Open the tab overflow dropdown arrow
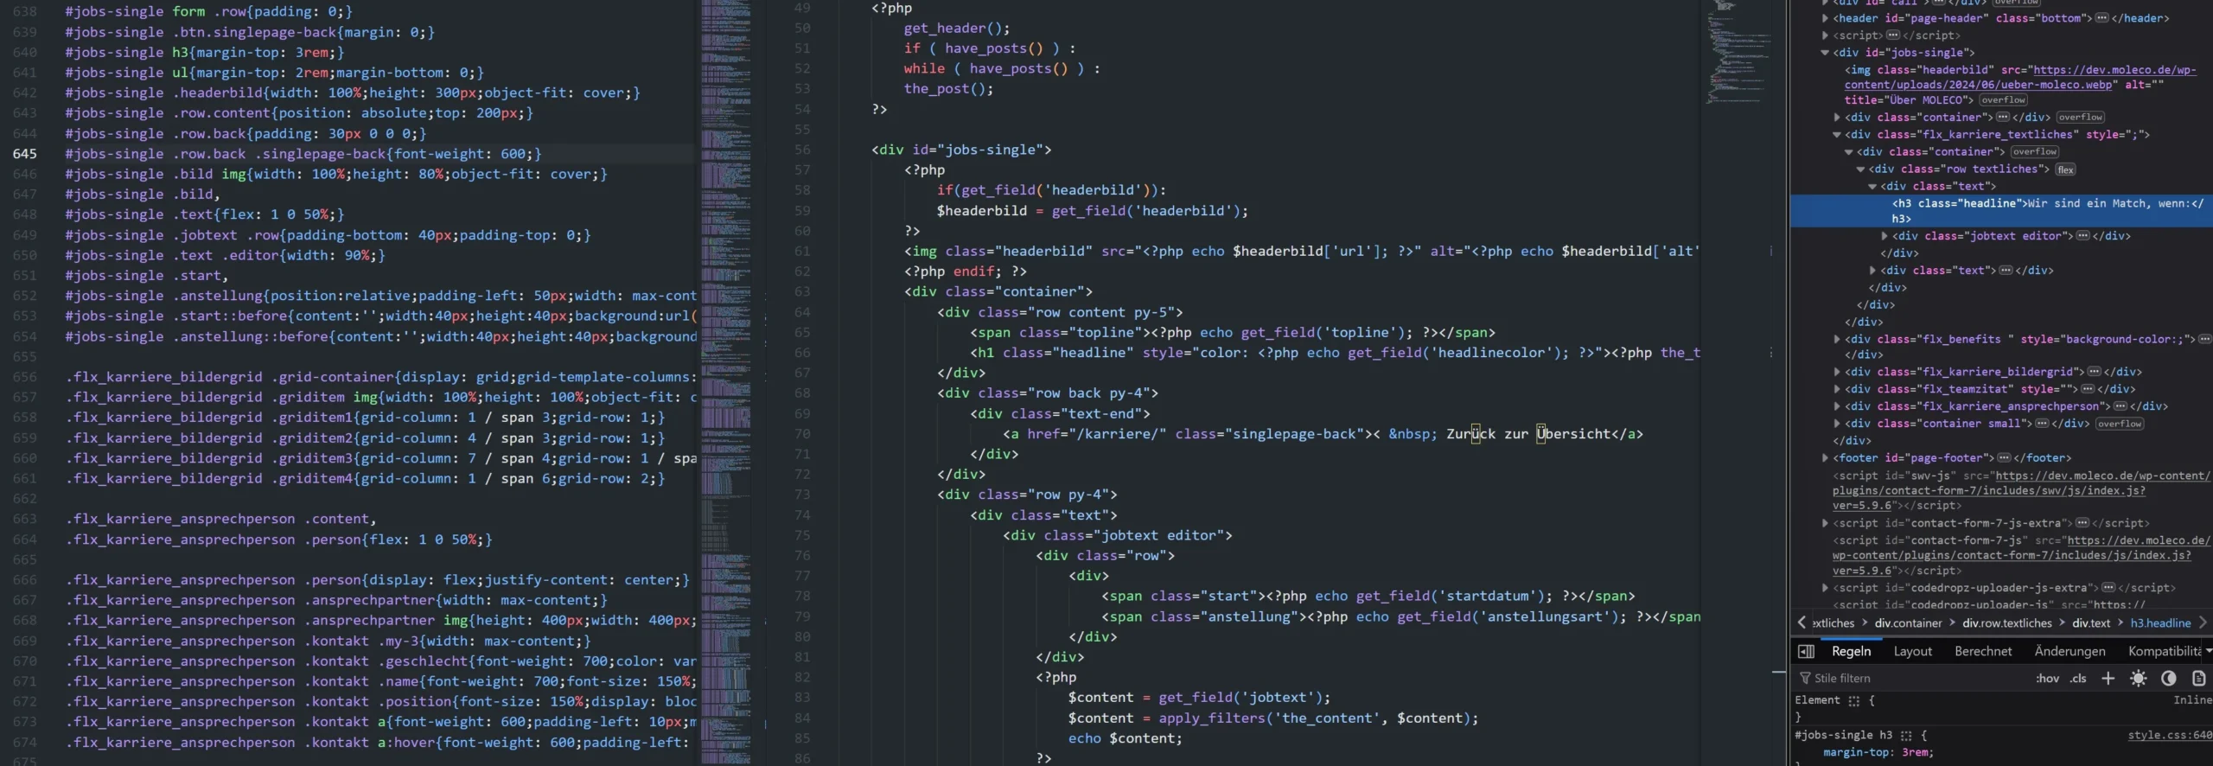2213x766 pixels. coord(2209,652)
